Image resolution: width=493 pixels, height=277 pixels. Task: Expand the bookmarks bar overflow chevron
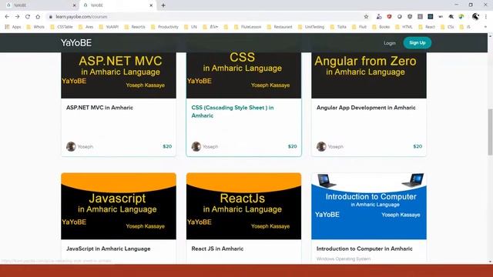click(x=485, y=27)
